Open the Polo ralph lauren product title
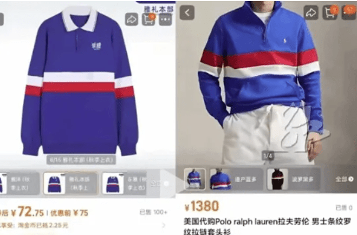 pyautogui.click(x=268, y=226)
